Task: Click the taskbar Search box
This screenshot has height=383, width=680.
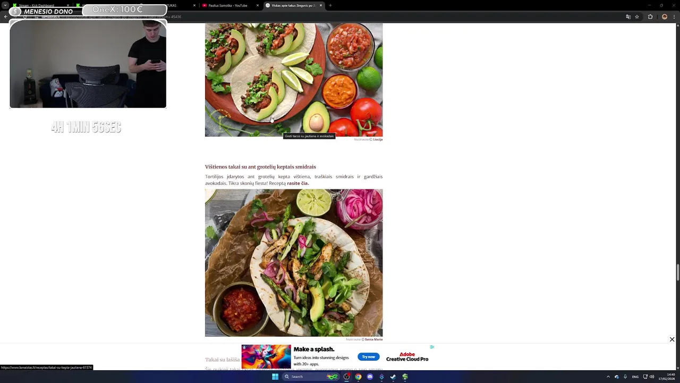Action: tap(311, 377)
